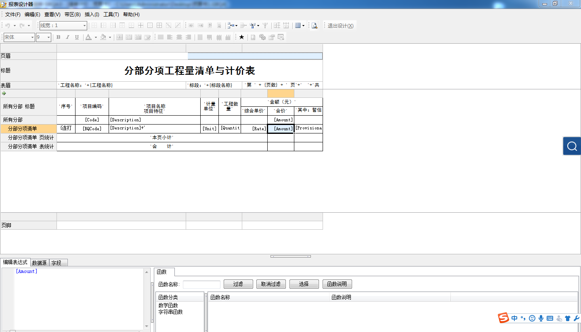The width and height of the screenshot is (581, 332).
Task: Open the undo history dropdown arrow
Action: click(x=15, y=25)
